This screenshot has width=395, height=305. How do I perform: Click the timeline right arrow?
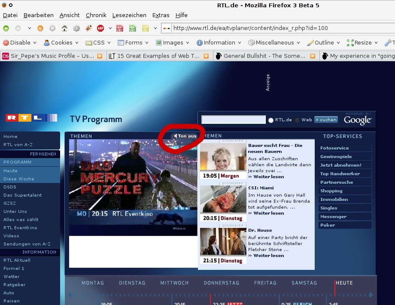click(371, 294)
